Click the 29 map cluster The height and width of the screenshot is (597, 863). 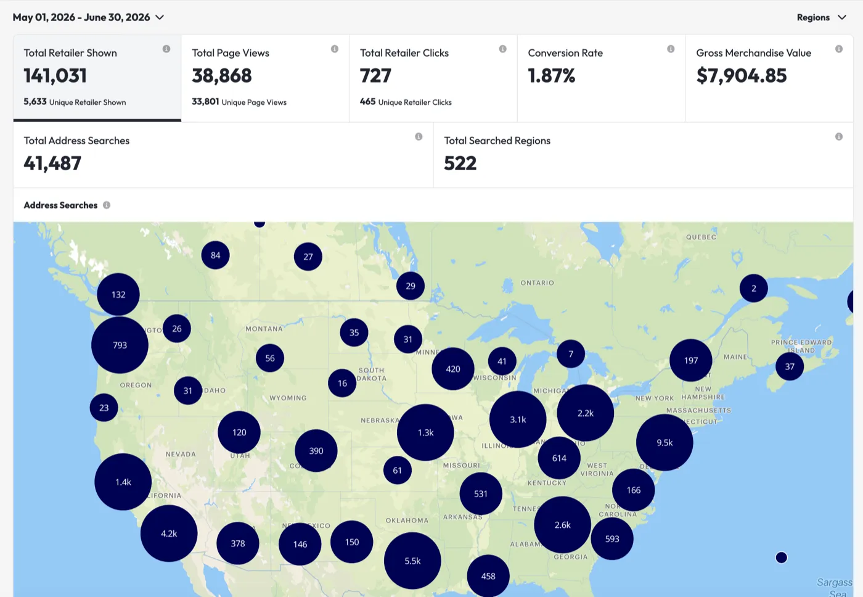point(411,286)
